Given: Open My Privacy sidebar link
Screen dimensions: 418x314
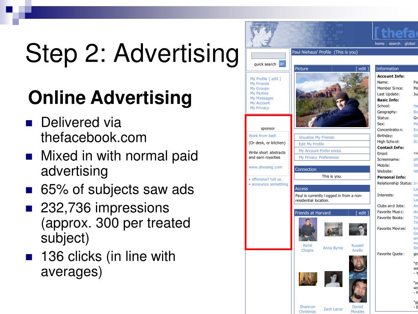Looking at the screenshot, I should point(259,108).
